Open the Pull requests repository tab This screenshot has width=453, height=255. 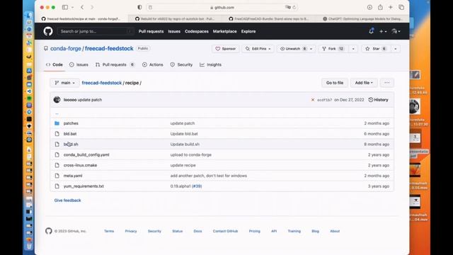[115, 64]
